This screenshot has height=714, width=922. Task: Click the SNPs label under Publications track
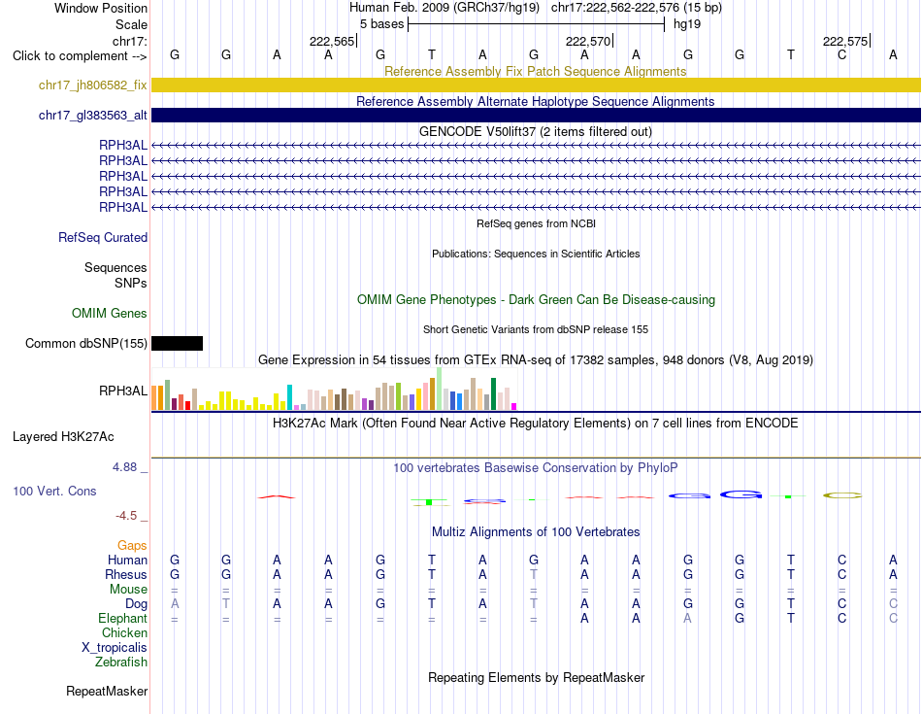click(131, 283)
